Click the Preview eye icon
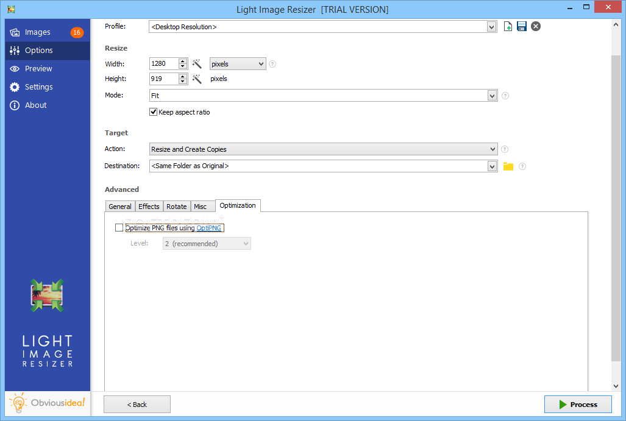This screenshot has width=626, height=421. [x=15, y=69]
